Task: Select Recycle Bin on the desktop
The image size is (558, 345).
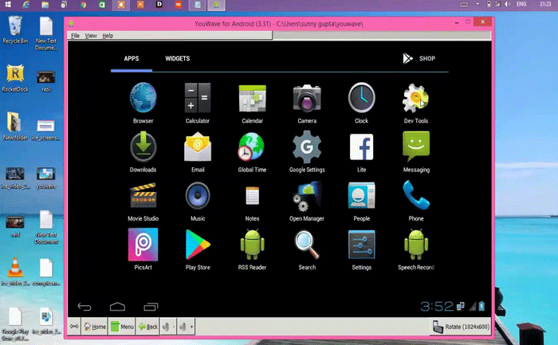Action: point(15,30)
